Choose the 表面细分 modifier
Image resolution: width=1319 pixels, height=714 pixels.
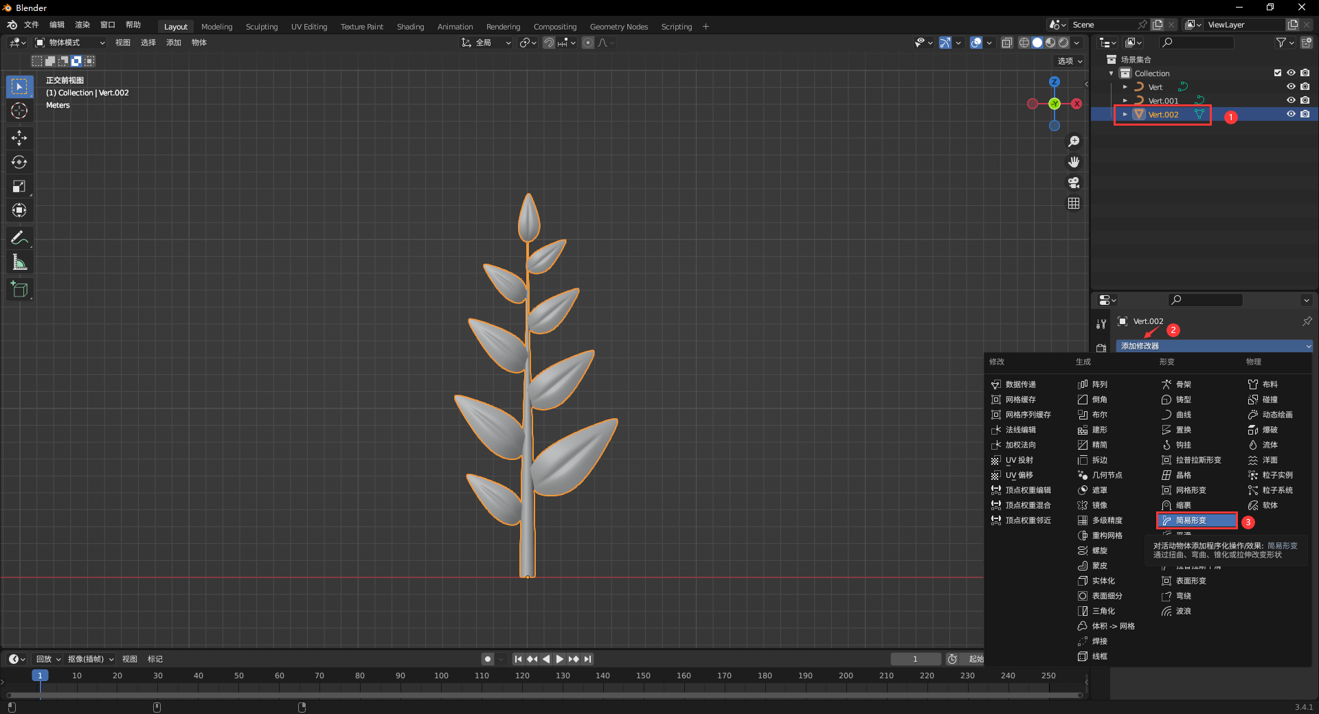(1106, 596)
